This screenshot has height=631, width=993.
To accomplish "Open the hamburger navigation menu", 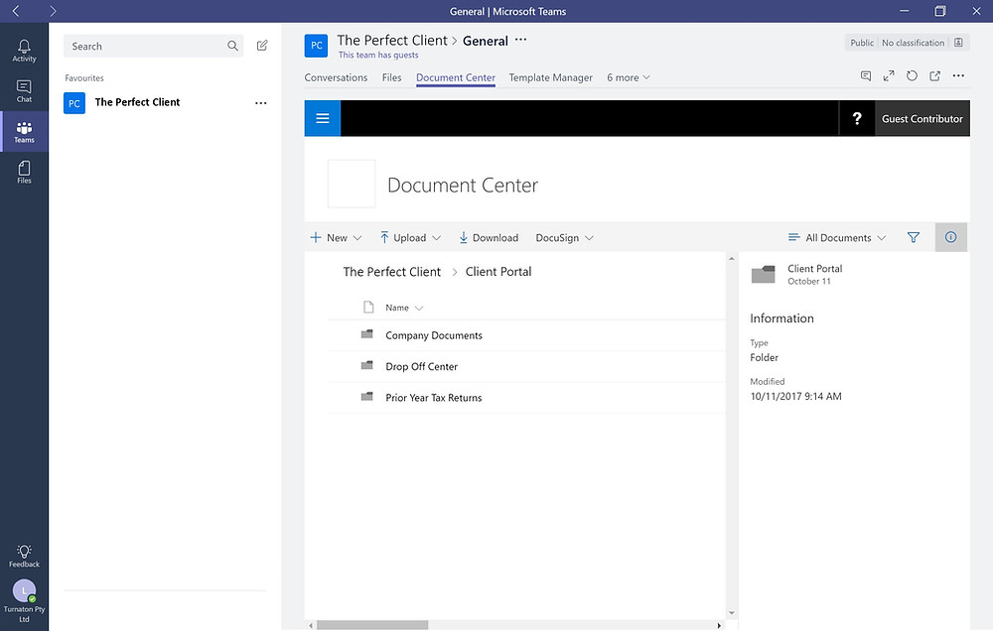I will pos(323,118).
